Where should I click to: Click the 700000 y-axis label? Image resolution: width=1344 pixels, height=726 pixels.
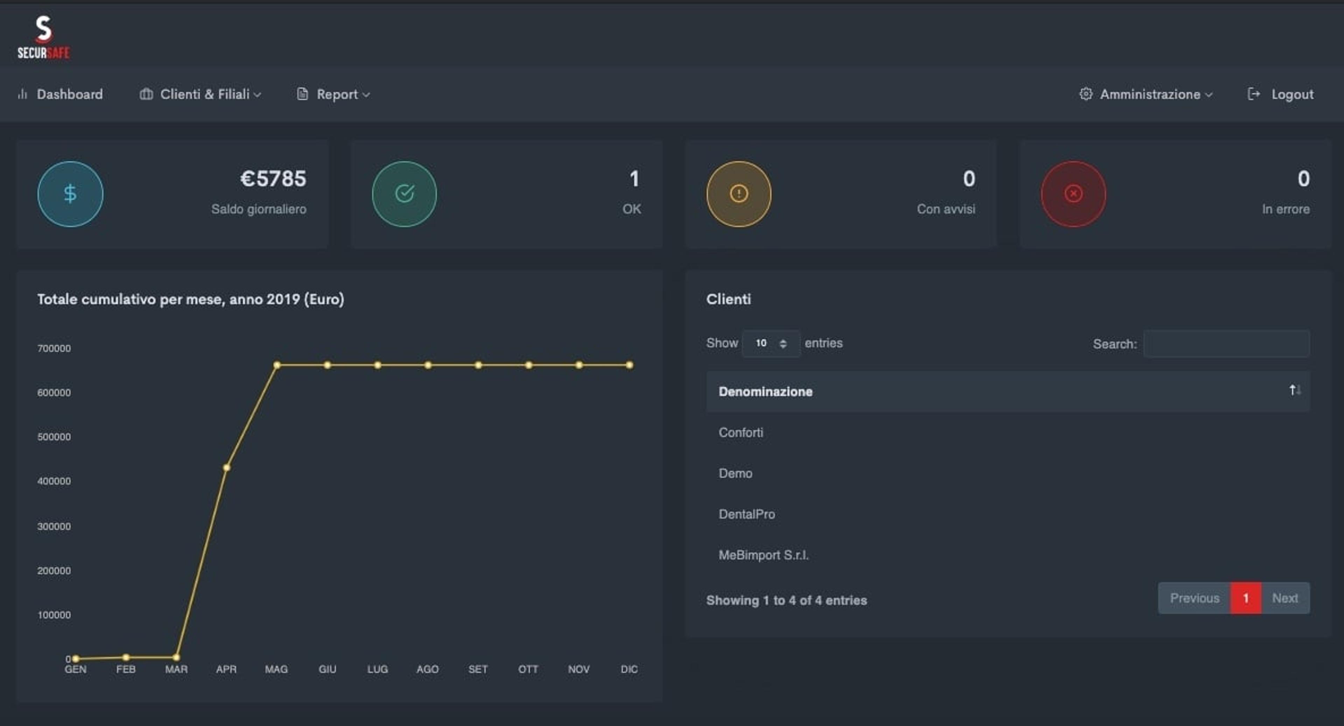(54, 348)
